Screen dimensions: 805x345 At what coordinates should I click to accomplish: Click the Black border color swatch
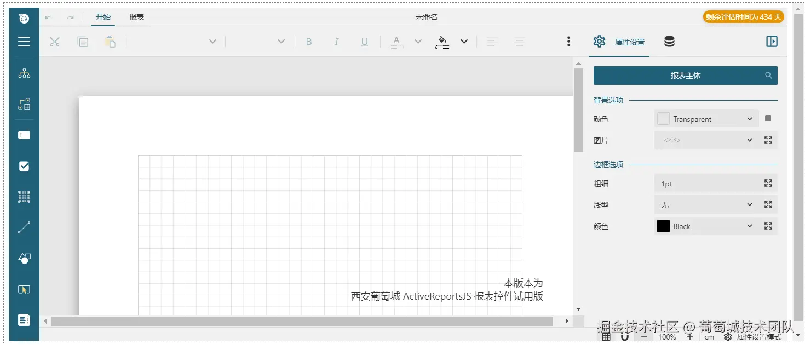(663, 226)
